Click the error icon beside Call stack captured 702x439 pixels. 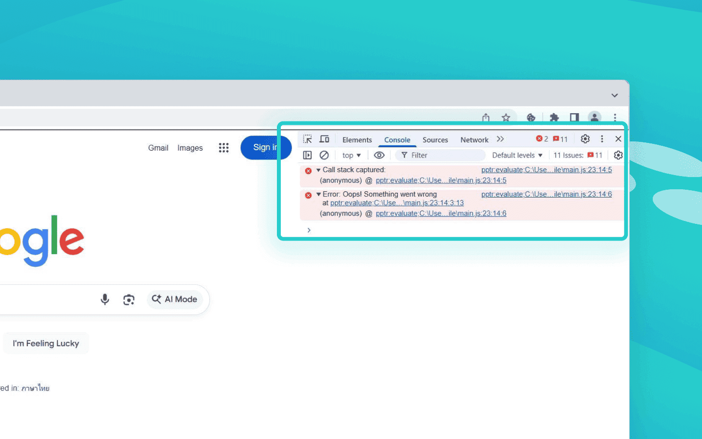pos(308,171)
